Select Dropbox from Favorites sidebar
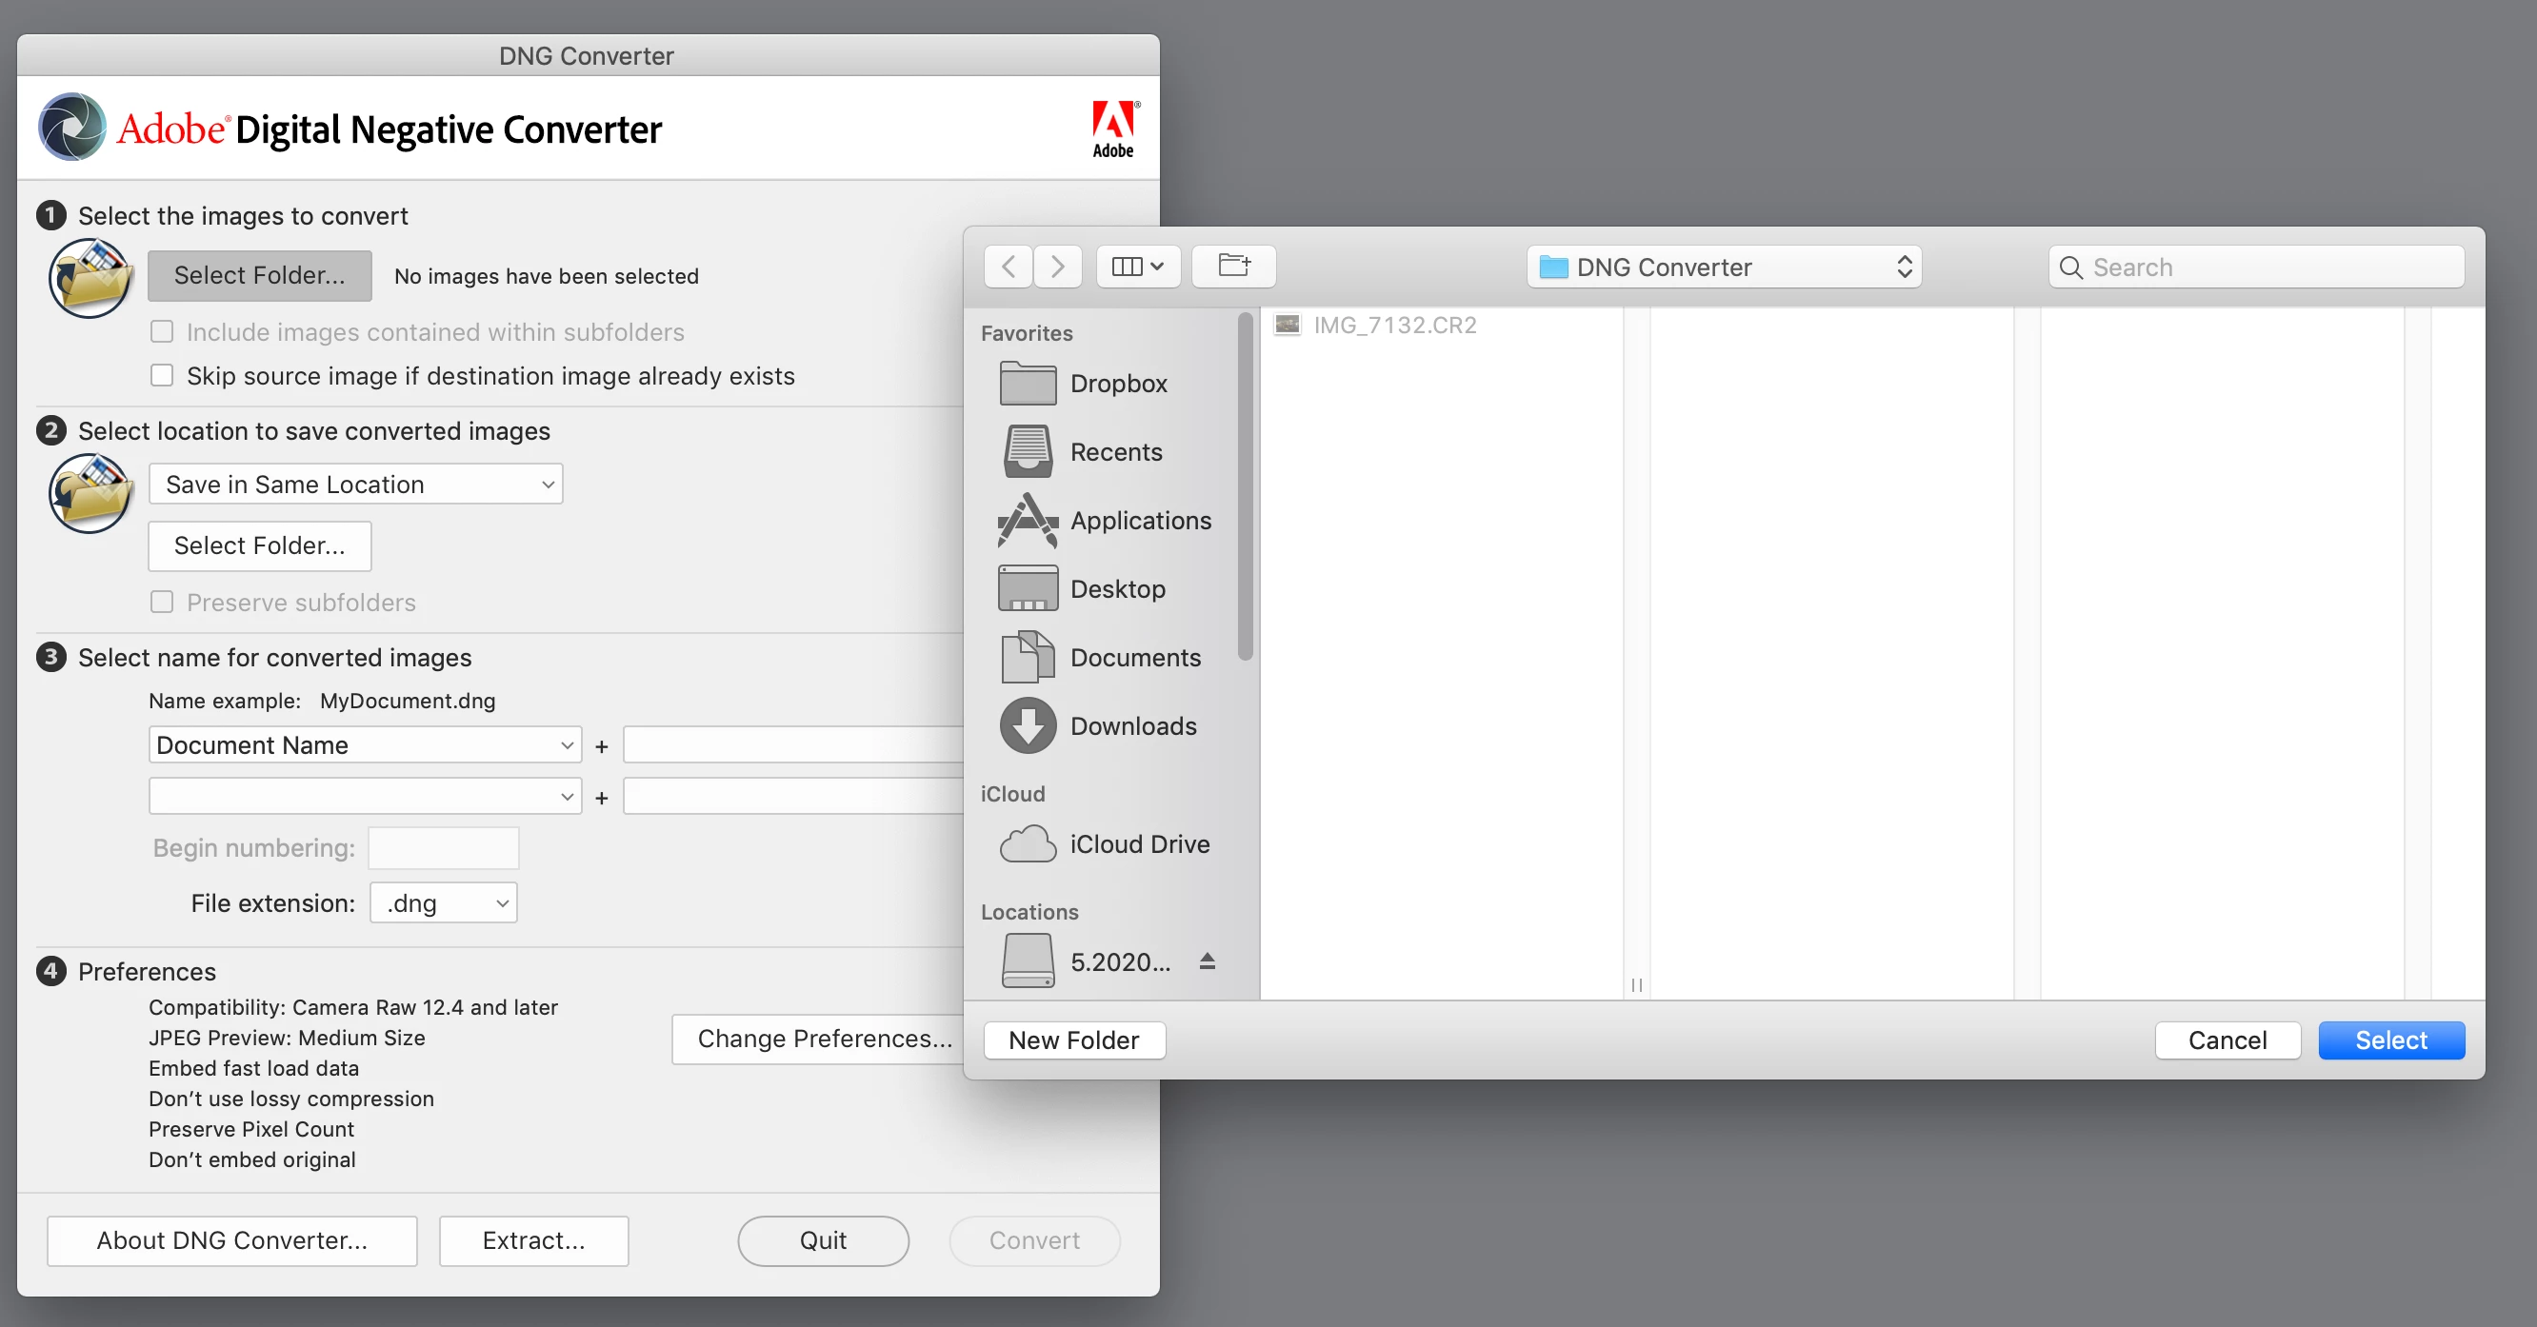This screenshot has height=1327, width=2537. 1117,383
